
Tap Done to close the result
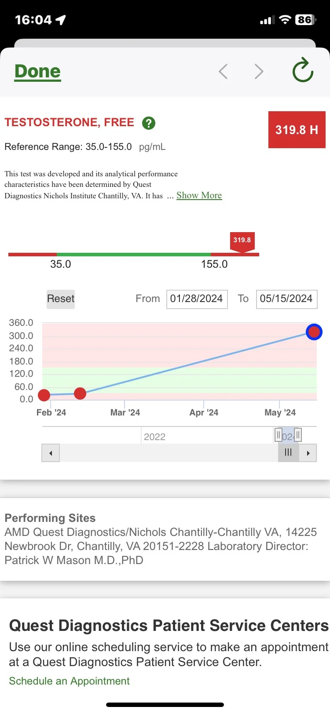click(38, 71)
